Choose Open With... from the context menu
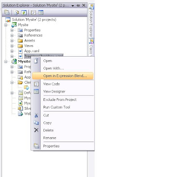This screenshot has width=174, height=177. [63, 68]
